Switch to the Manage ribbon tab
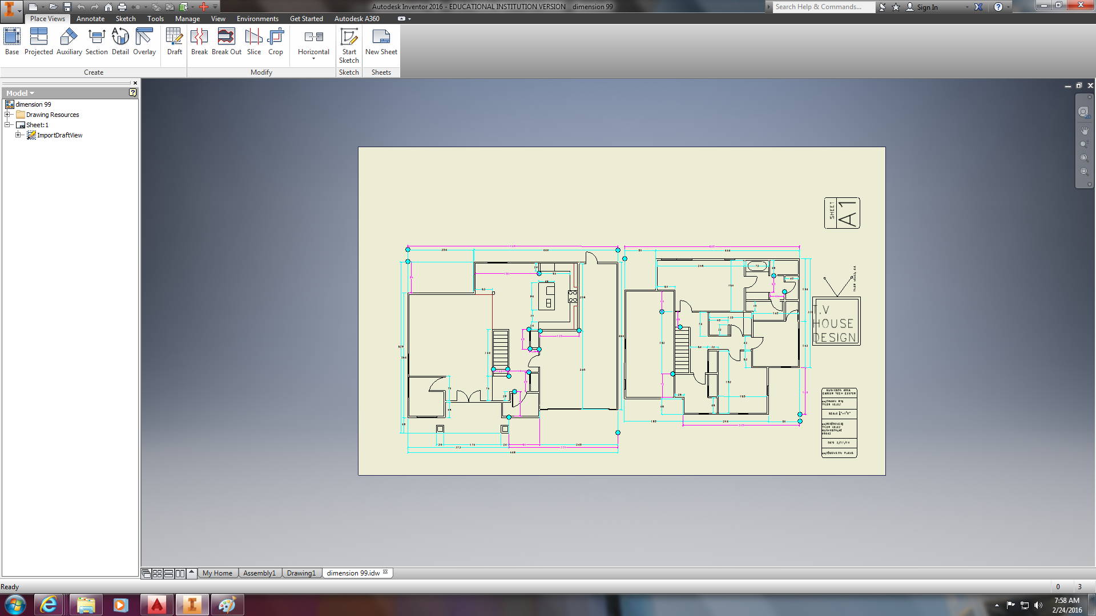 pos(187,19)
